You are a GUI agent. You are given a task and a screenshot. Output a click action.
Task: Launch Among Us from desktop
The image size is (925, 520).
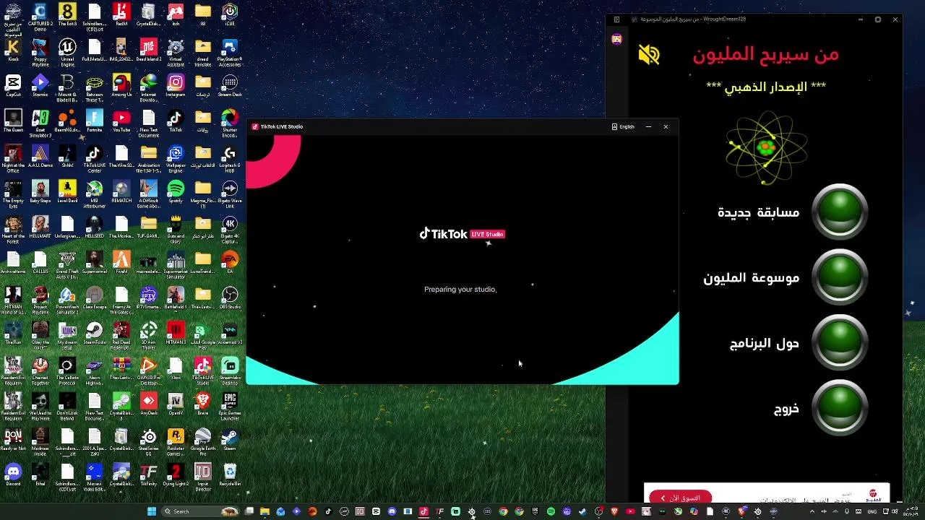121,85
